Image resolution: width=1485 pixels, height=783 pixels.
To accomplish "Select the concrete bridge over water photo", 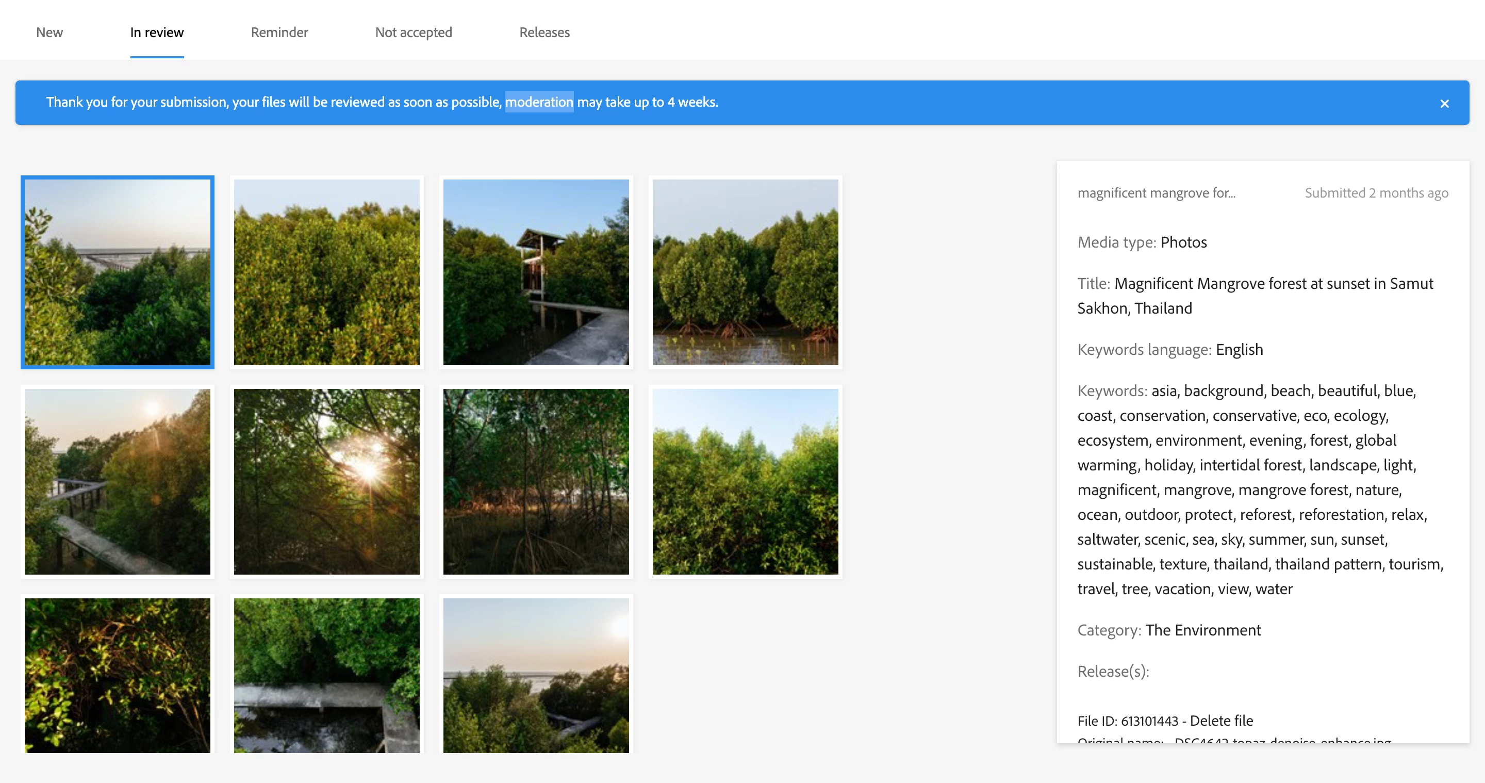I will (x=327, y=675).
